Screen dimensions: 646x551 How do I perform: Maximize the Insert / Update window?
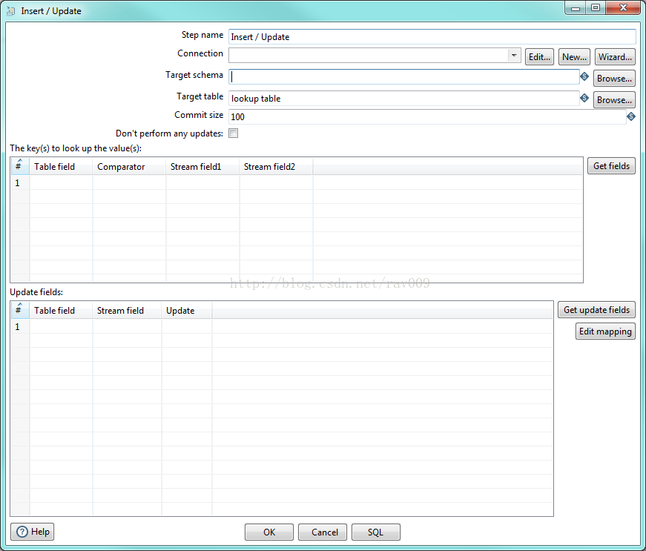596,8
